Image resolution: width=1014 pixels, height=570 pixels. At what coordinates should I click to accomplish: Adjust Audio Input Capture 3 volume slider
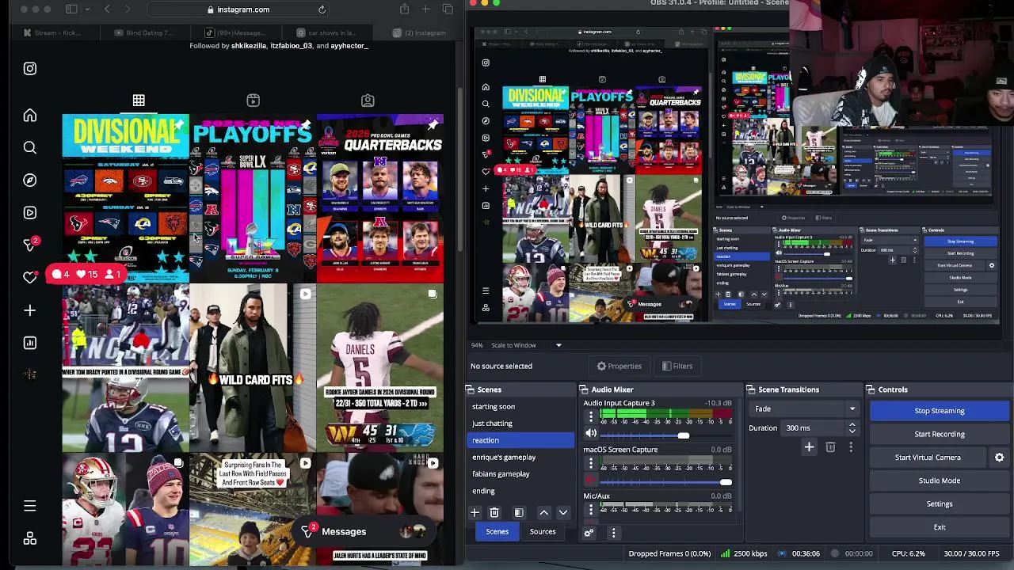(x=684, y=435)
